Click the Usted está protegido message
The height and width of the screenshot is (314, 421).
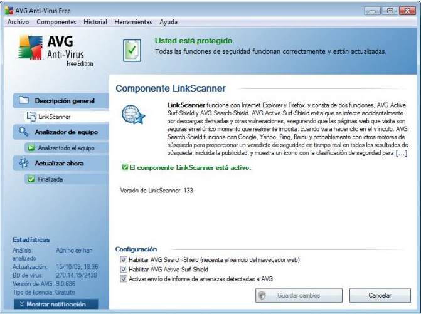click(195, 41)
